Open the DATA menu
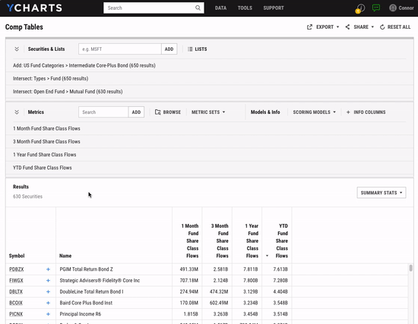 click(x=220, y=8)
